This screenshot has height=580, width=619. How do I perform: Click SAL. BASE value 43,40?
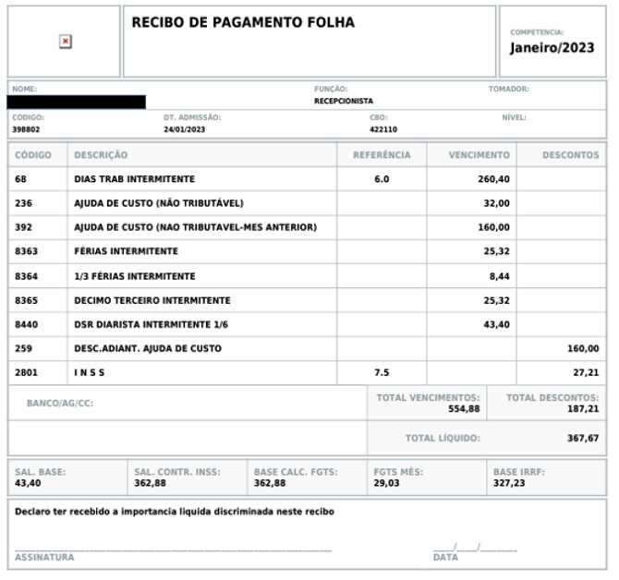pyautogui.click(x=28, y=483)
